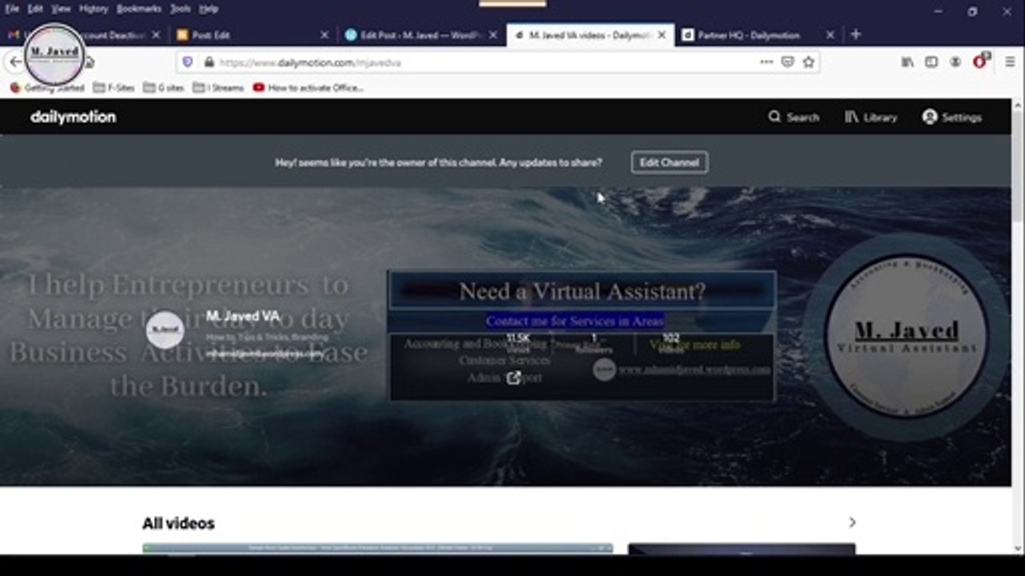This screenshot has height=576, width=1025.
Task: Open a new browser tab with plus
Action: pyautogui.click(x=855, y=34)
